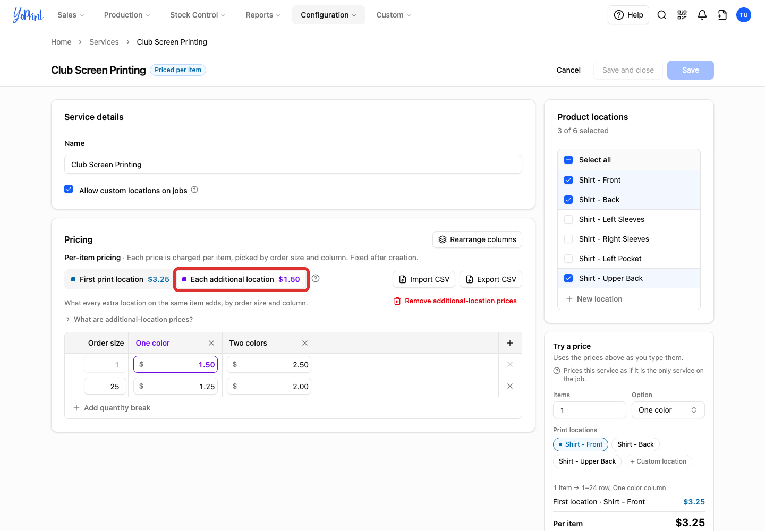Image resolution: width=765 pixels, height=531 pixels.
Task: Click Export CSV button
Action: pos(491,279)
